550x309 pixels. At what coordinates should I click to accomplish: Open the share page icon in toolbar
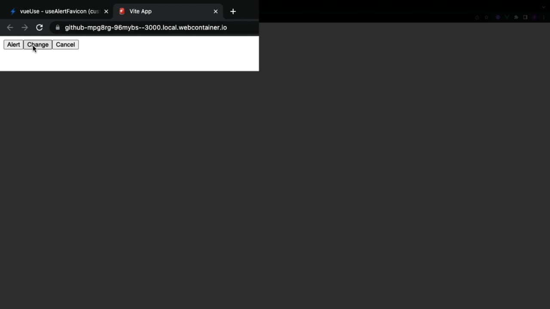[x=477, y=18]
